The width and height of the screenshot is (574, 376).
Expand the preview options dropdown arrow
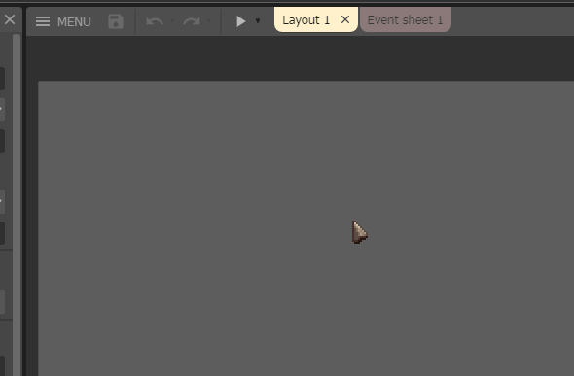point(258,21)
